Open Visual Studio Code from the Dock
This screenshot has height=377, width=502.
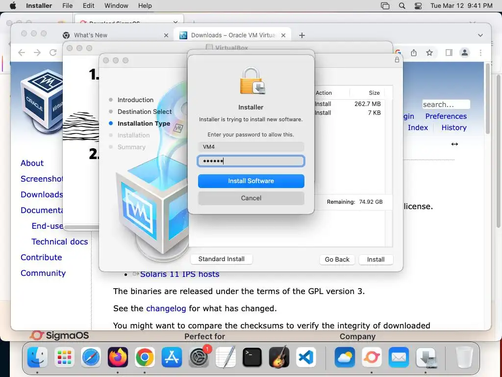coord(306,357)
